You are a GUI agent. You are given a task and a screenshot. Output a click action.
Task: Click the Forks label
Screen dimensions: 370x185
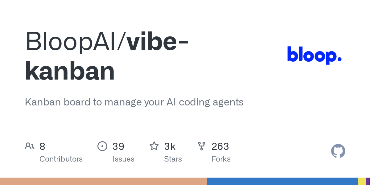pos(221,159)
